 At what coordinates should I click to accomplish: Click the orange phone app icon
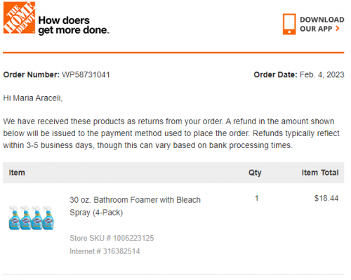[289, 24]
